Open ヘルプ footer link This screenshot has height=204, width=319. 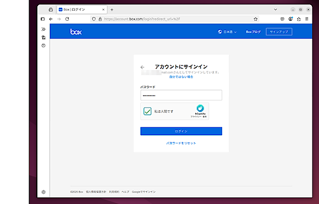click(x=125, y=192)
